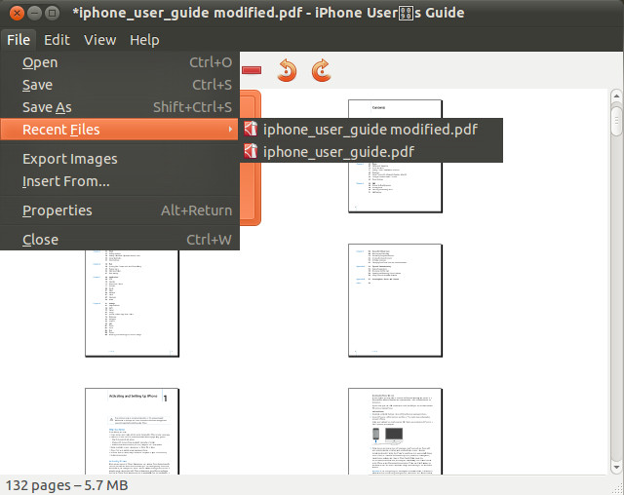Select page thumbnail with iPhone and computer image
This screenshot has height=495, width=624.
pyautogui.click(x=395, y=432)
